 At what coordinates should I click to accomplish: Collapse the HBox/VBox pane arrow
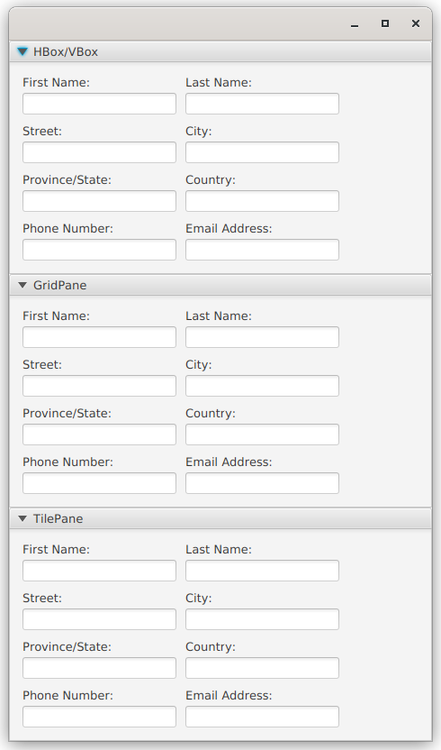[x=22, y=51]
